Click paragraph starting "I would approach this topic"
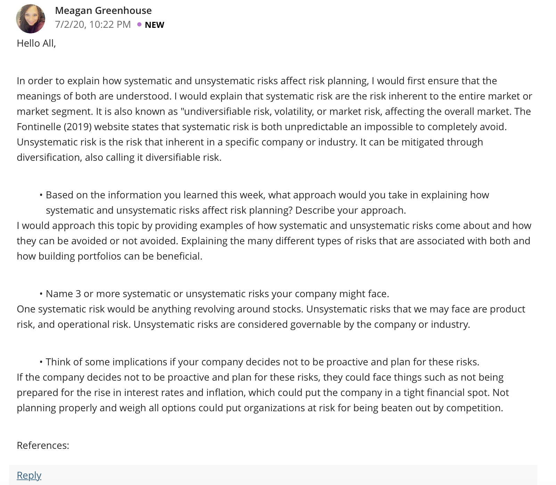The height and width of the screenshot is (485, 556). 274,241
